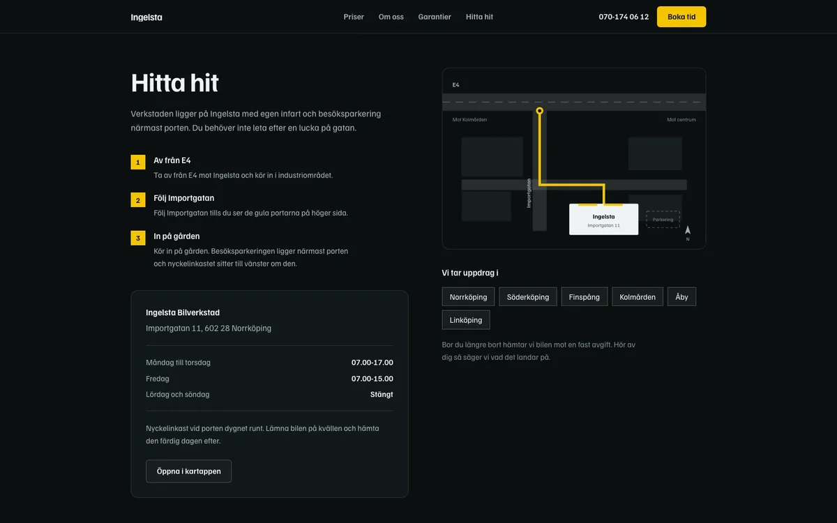Choose the Söderköping area tag
The image size is (837, 523).
(x=528, y=297)
